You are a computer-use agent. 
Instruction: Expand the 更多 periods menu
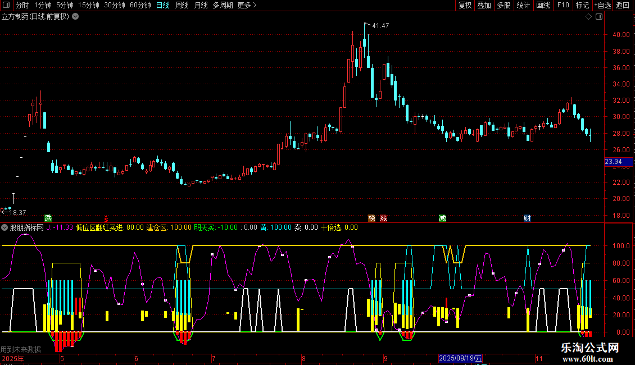coord(247,5)
